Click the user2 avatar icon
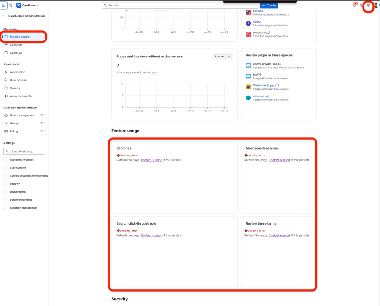This screenshot has height=306, width=380. [248, 23]
